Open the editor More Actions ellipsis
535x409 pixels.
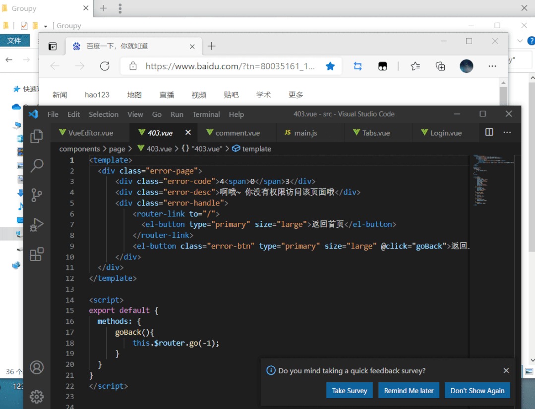(x=507, y=132)
